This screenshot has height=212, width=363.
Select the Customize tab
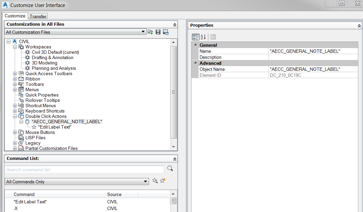coord(15,16)
